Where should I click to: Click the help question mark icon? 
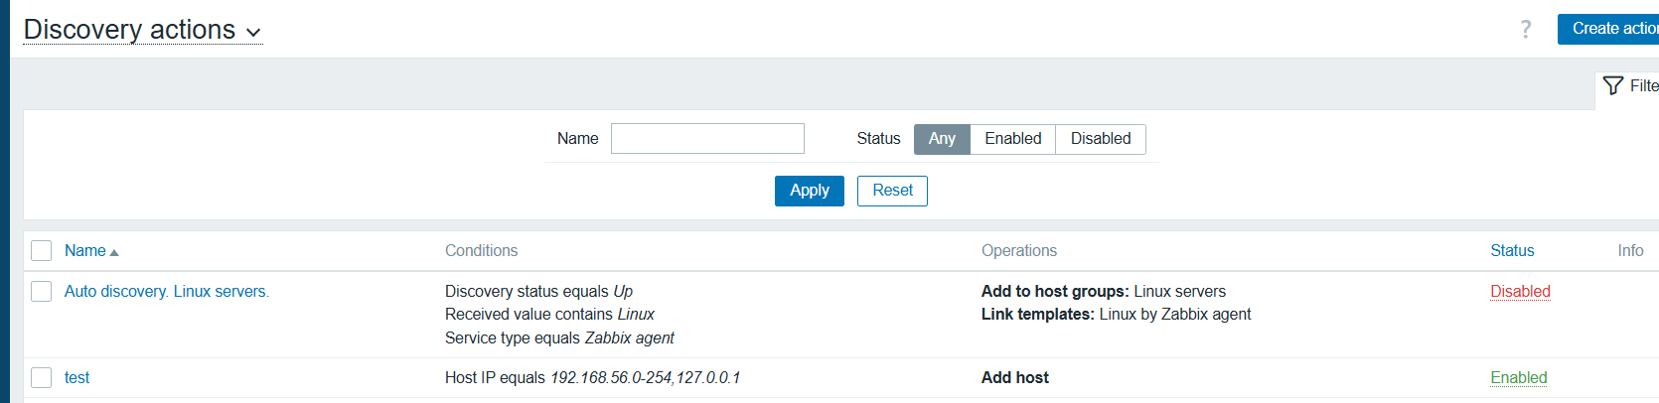1525,30
